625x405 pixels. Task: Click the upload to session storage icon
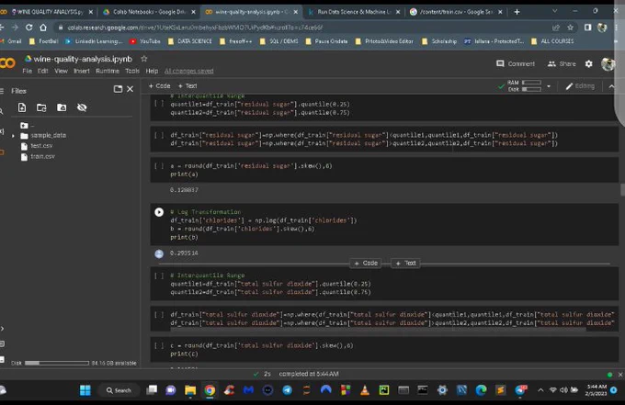(x=22, y=107)
